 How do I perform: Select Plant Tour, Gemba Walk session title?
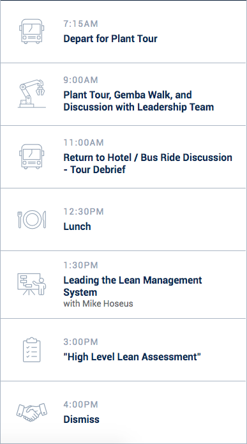138,101
